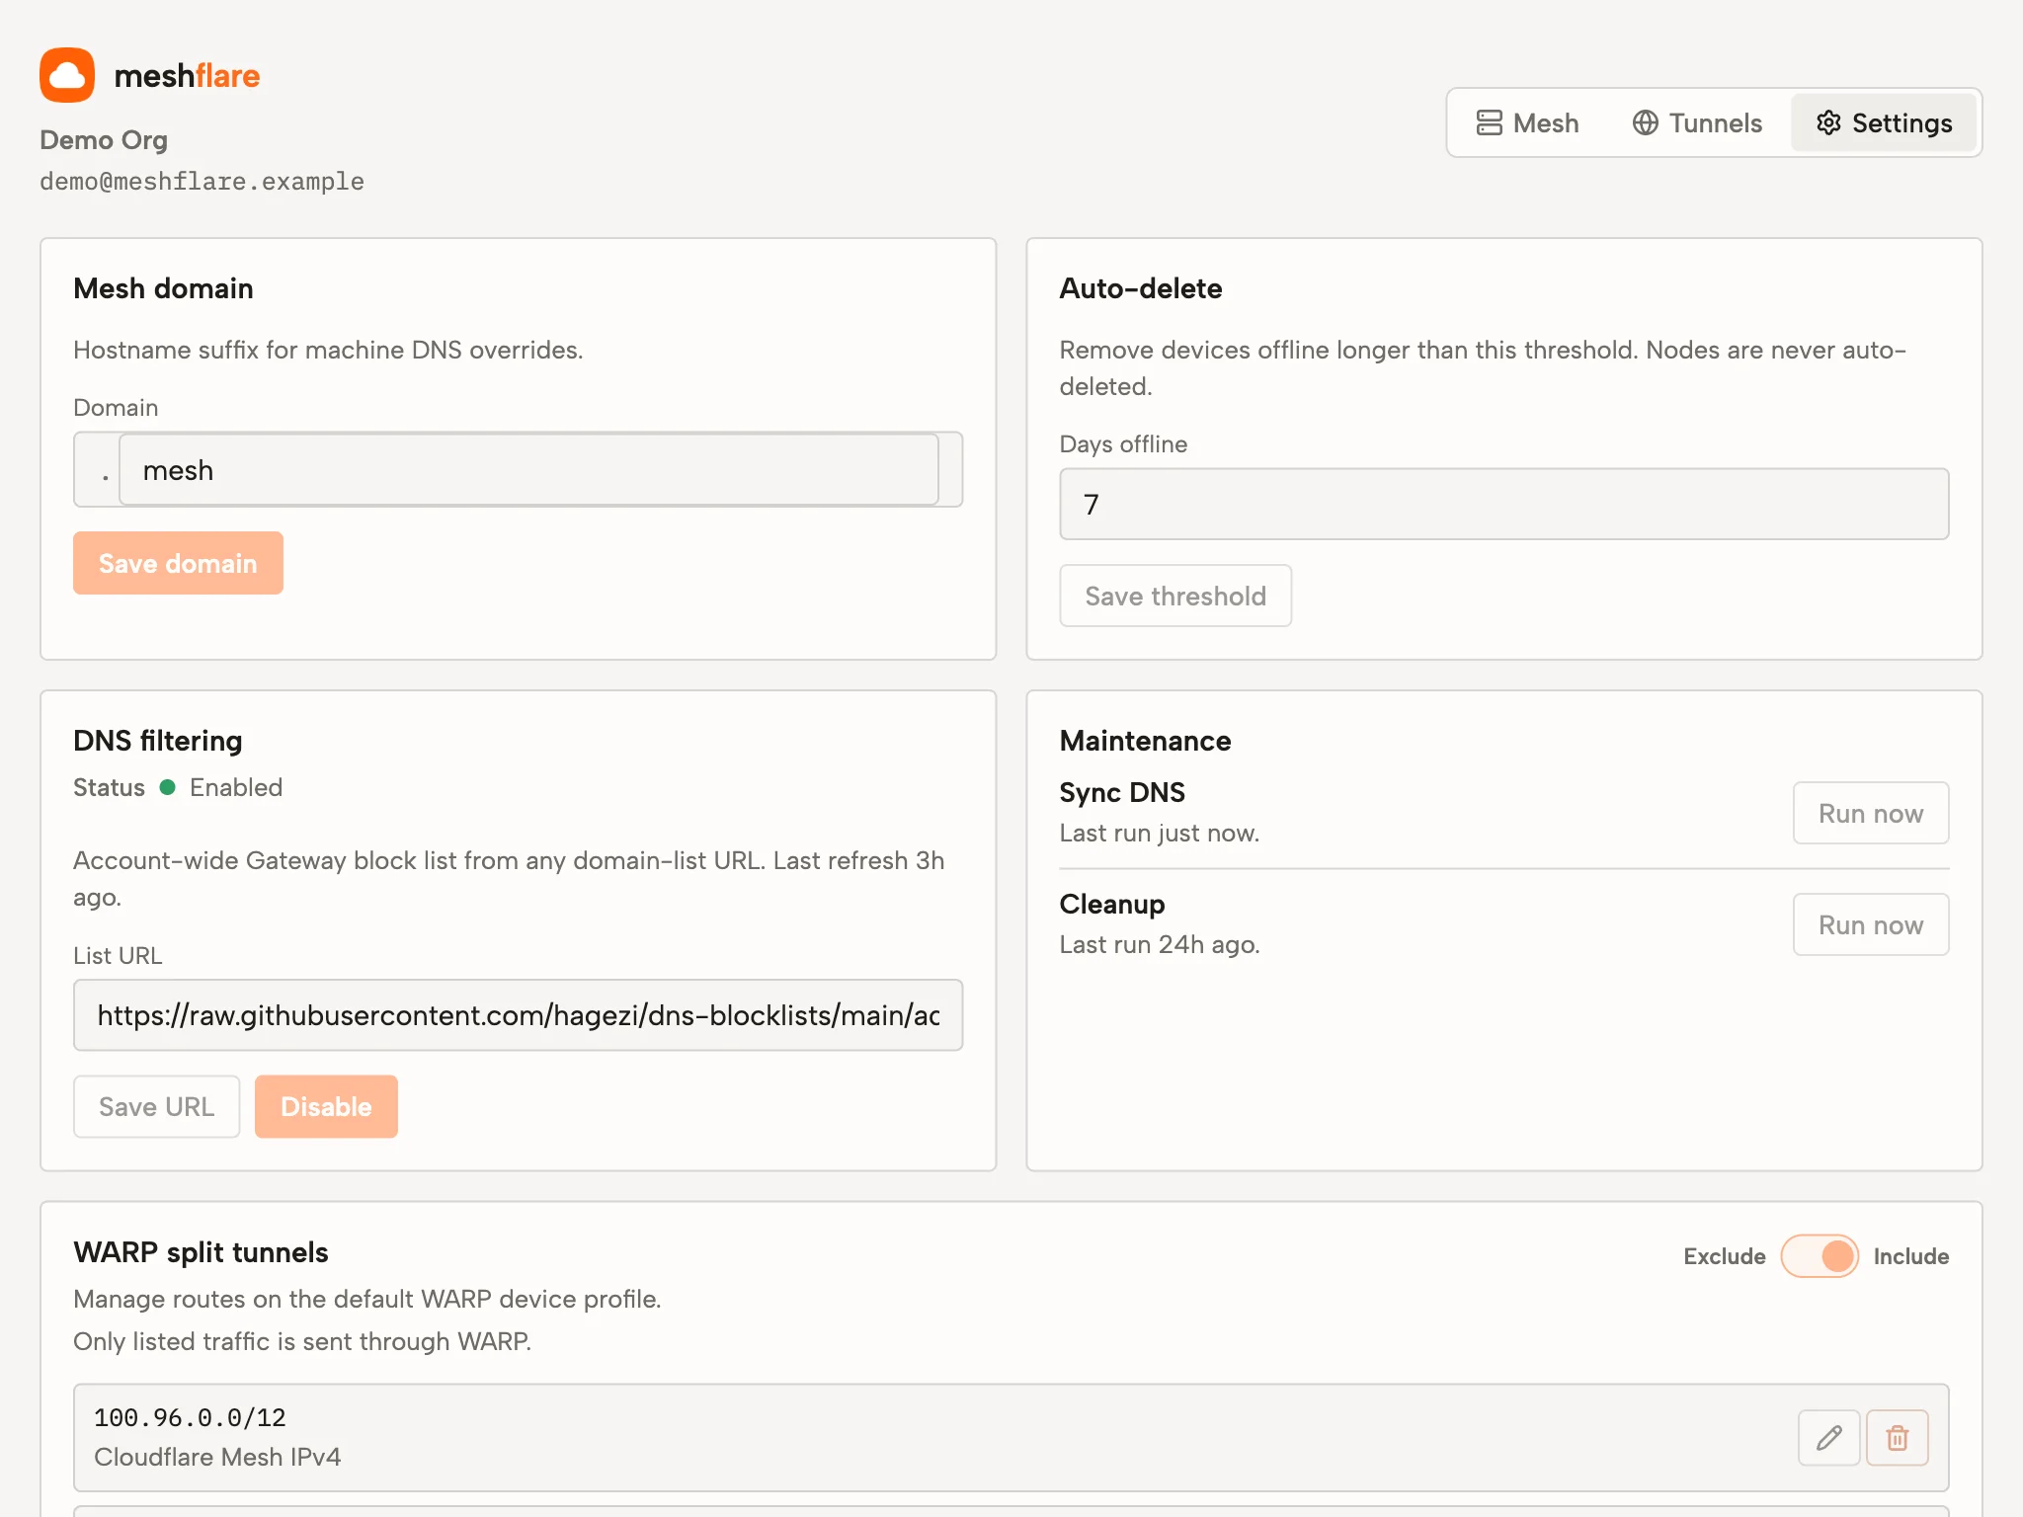Click the WARP split tunnels heading
The width and height of the screenshot is (2023, 1517).
[x=201, y=1252]
